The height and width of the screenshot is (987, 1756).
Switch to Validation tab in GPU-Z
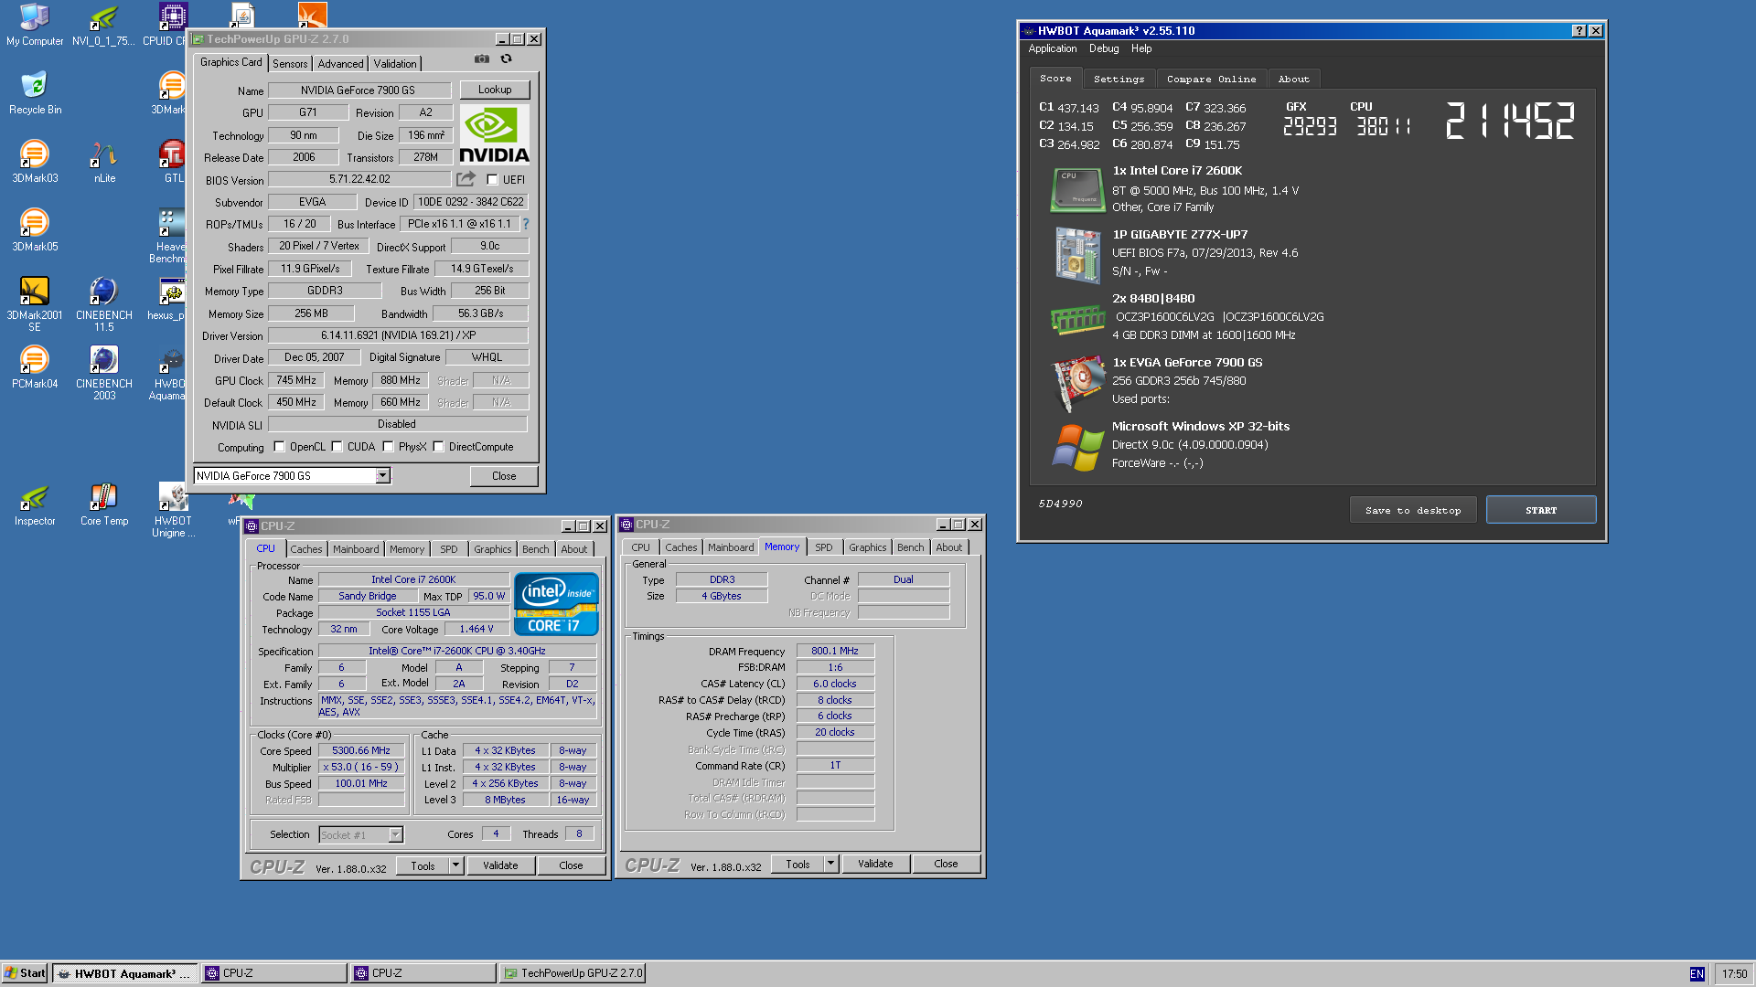(395, 63)
